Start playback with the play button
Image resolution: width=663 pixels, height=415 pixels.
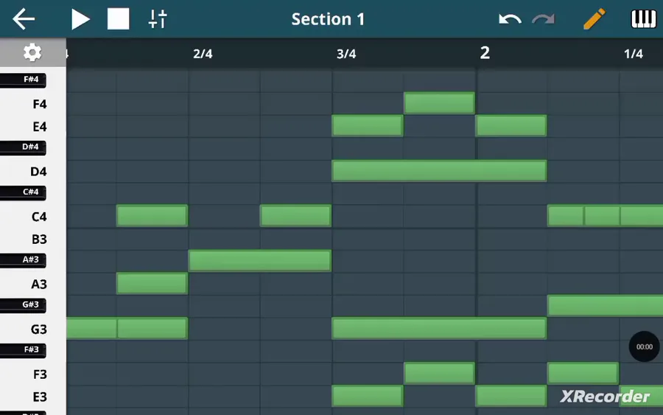[80, 19]
